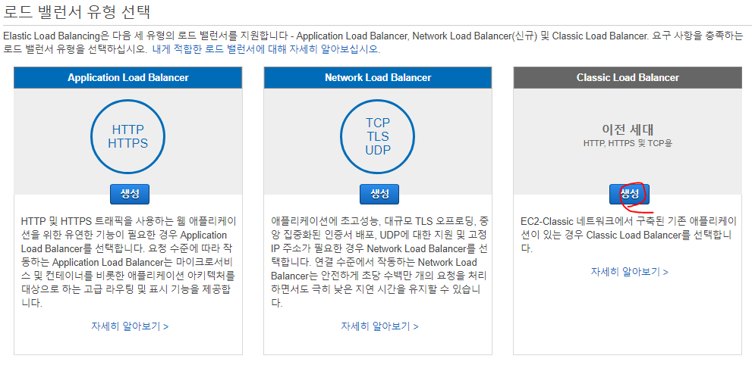Open 자세히 알아보기 link for Classic Load Balancer
This screenshot has width=752, height=365.
[x=629, y=272]
